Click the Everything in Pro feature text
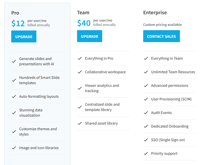The image size is (209, 165). pyautogui.click(x=99, y=58)
